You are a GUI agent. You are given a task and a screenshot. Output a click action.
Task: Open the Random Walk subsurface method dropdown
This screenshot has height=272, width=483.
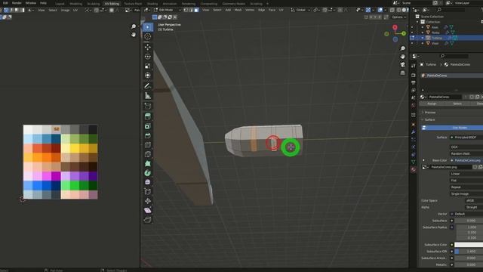[x=466, y=153]
